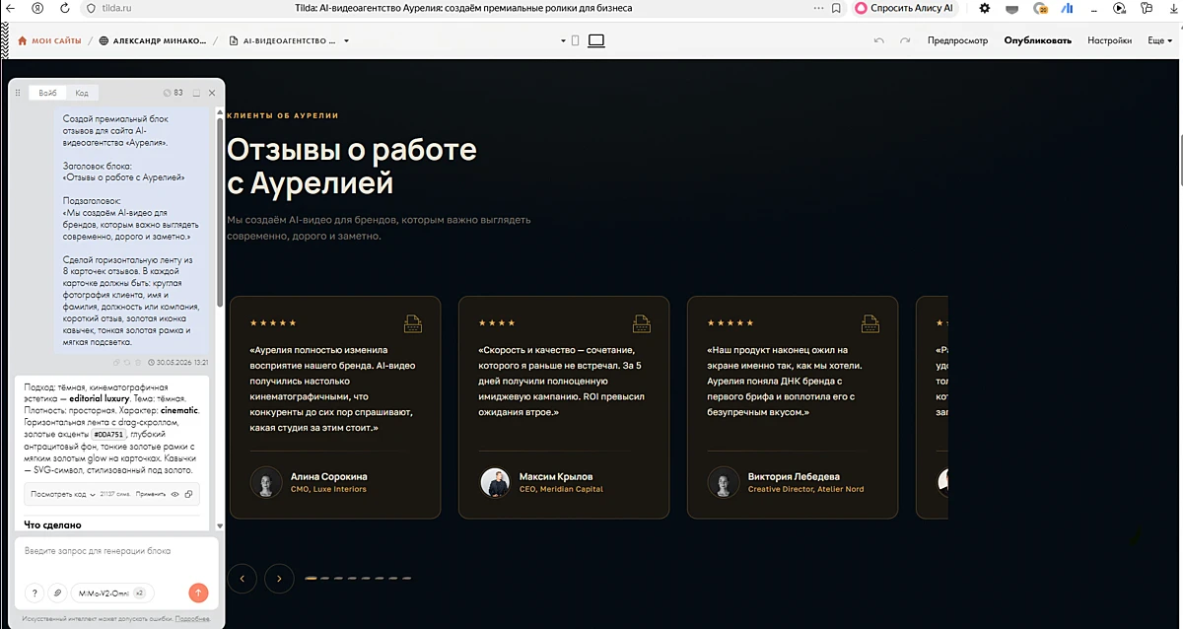Send the prompt with the orange arrow button
The width and height of the screenshot is (1183, 629).
coord(198,593)
